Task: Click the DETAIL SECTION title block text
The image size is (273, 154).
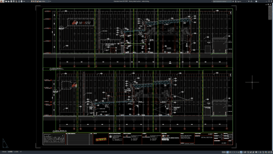Action: tap(206, 137)
